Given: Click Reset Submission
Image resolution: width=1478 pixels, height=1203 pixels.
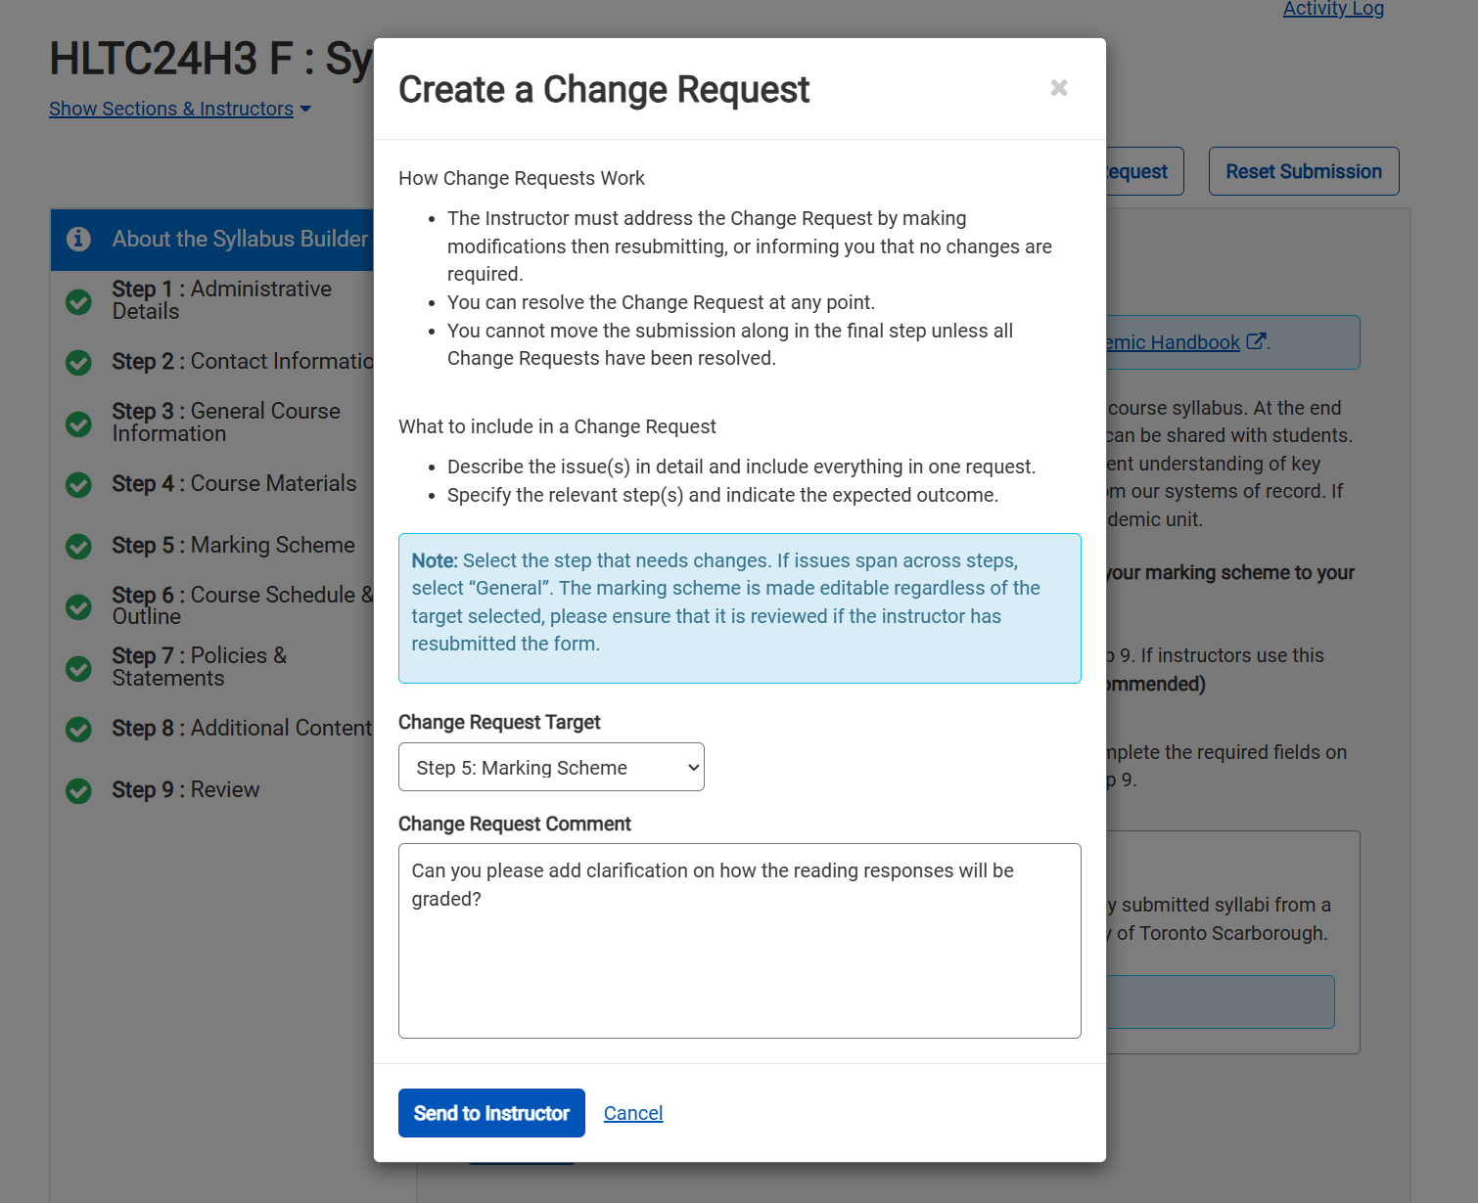Looking at the screenshot, I should tap(1303, 171).
